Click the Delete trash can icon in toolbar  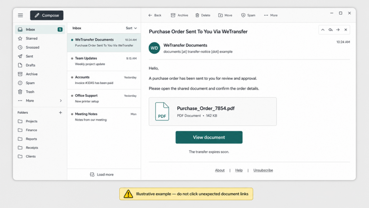pyautogui.click(x=197, y=15)
